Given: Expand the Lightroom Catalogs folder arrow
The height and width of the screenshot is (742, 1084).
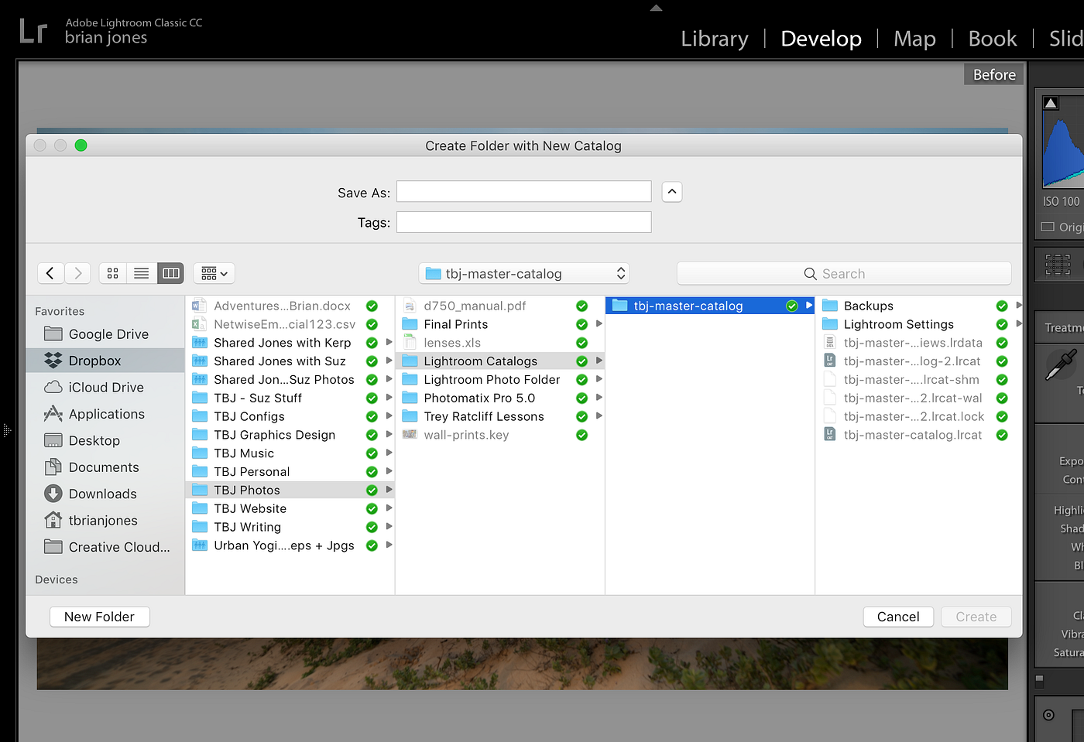Looking at the screenshot, I should [x=598, y=361].
